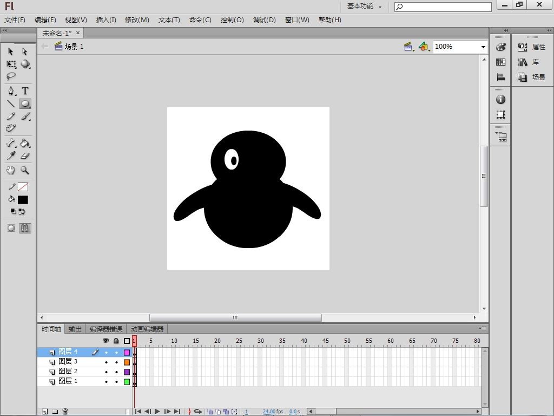Toggle outline view of 图层 1
The image size is (554, 416).
[x=127, y=382]
